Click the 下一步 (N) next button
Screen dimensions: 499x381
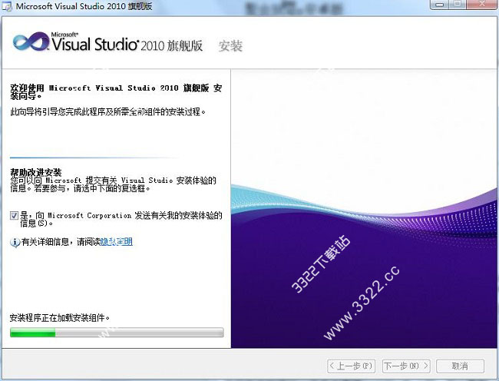pyautogui.click(x=406, y=366)
